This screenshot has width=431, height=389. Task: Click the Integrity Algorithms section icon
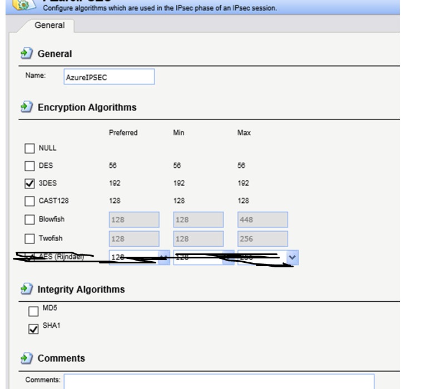[x=27, y=289]
